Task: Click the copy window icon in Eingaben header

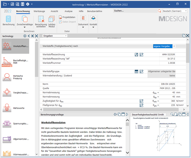Action: coord(184,36)
